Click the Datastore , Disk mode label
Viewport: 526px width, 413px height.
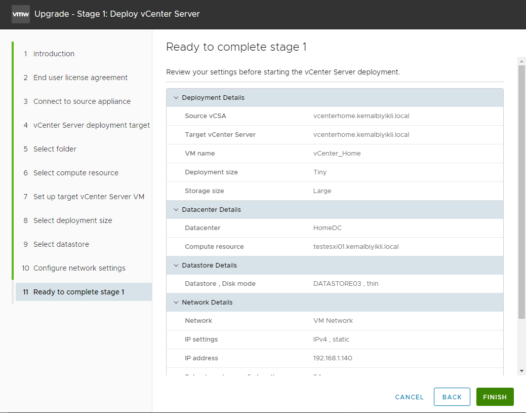tap(220, 284)
